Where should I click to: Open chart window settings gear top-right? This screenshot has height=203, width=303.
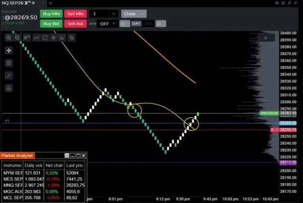click(283, 3)
